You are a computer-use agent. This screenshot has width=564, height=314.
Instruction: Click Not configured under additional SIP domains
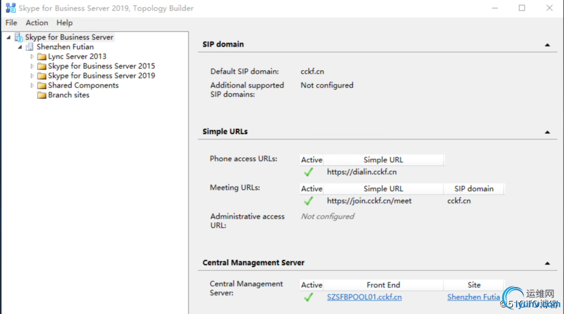pyautogui.click(x=327, y=85)
